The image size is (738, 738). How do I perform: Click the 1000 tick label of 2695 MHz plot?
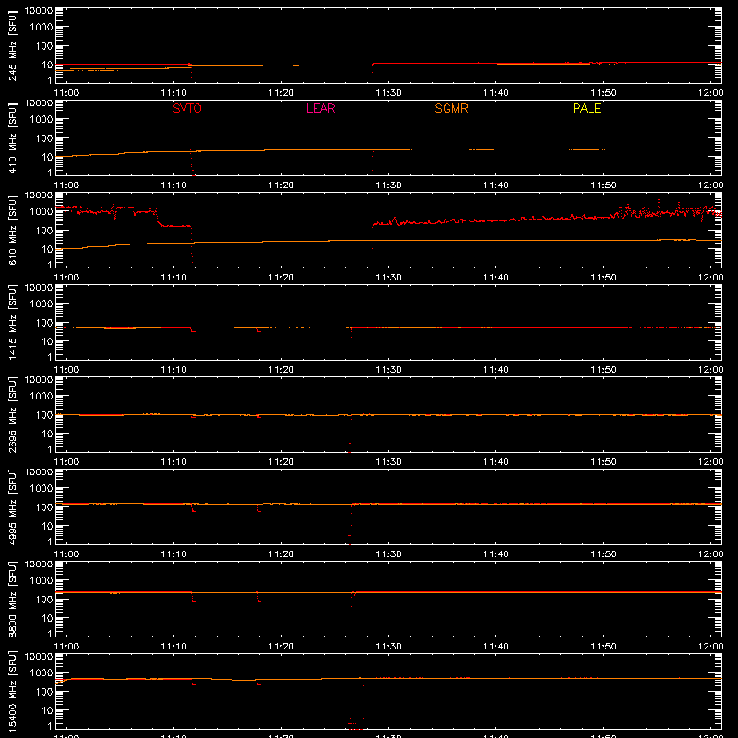click(42, 396)
